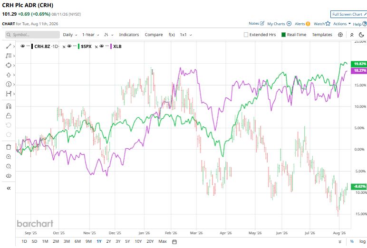Select the arrow marker tool
367x248 pixels.
coord(9,75)
